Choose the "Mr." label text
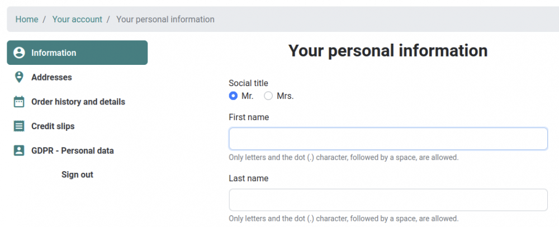Screen dimensions: 559x227 click(248, 96)
